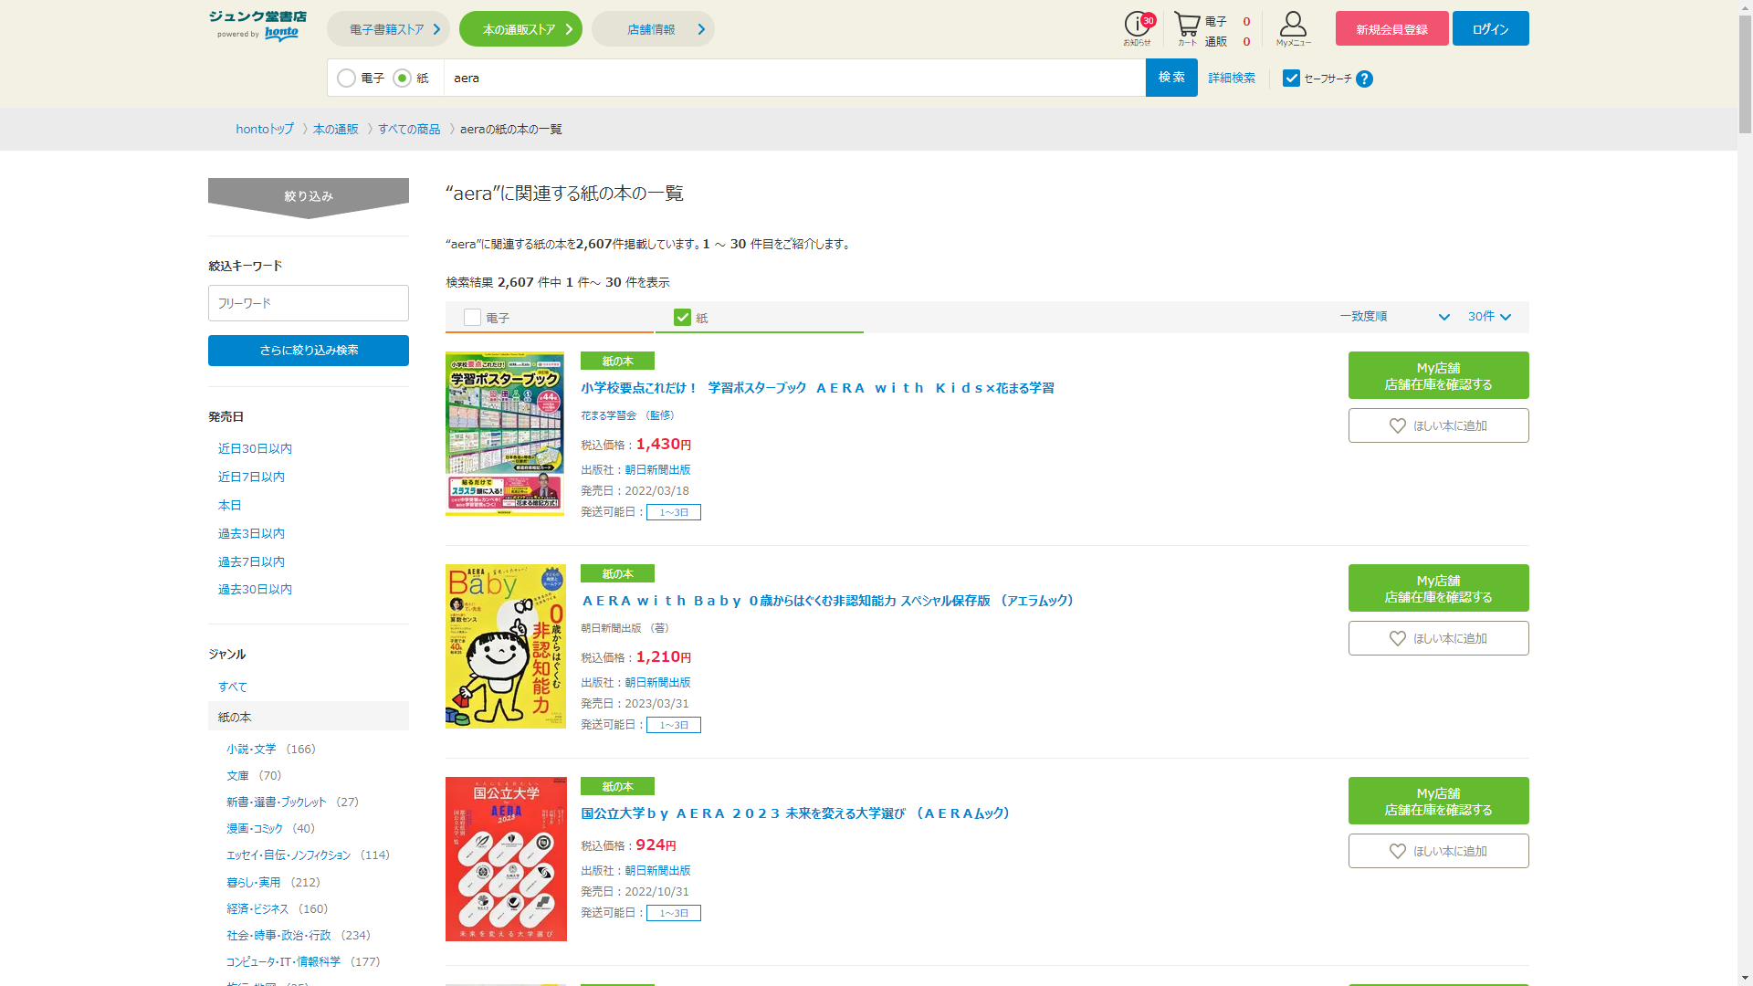Click the Junkudo honto logo

pyautogui.click(x=257, y=26)
